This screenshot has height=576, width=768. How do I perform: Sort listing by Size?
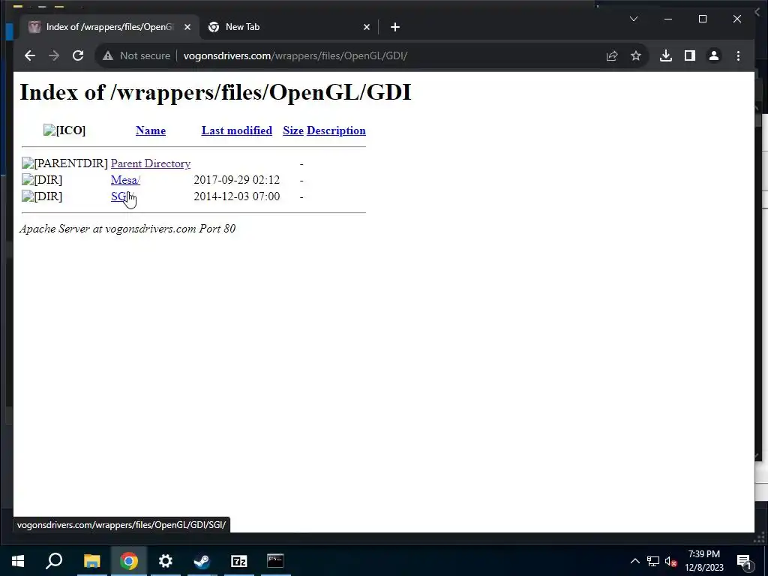293,130
